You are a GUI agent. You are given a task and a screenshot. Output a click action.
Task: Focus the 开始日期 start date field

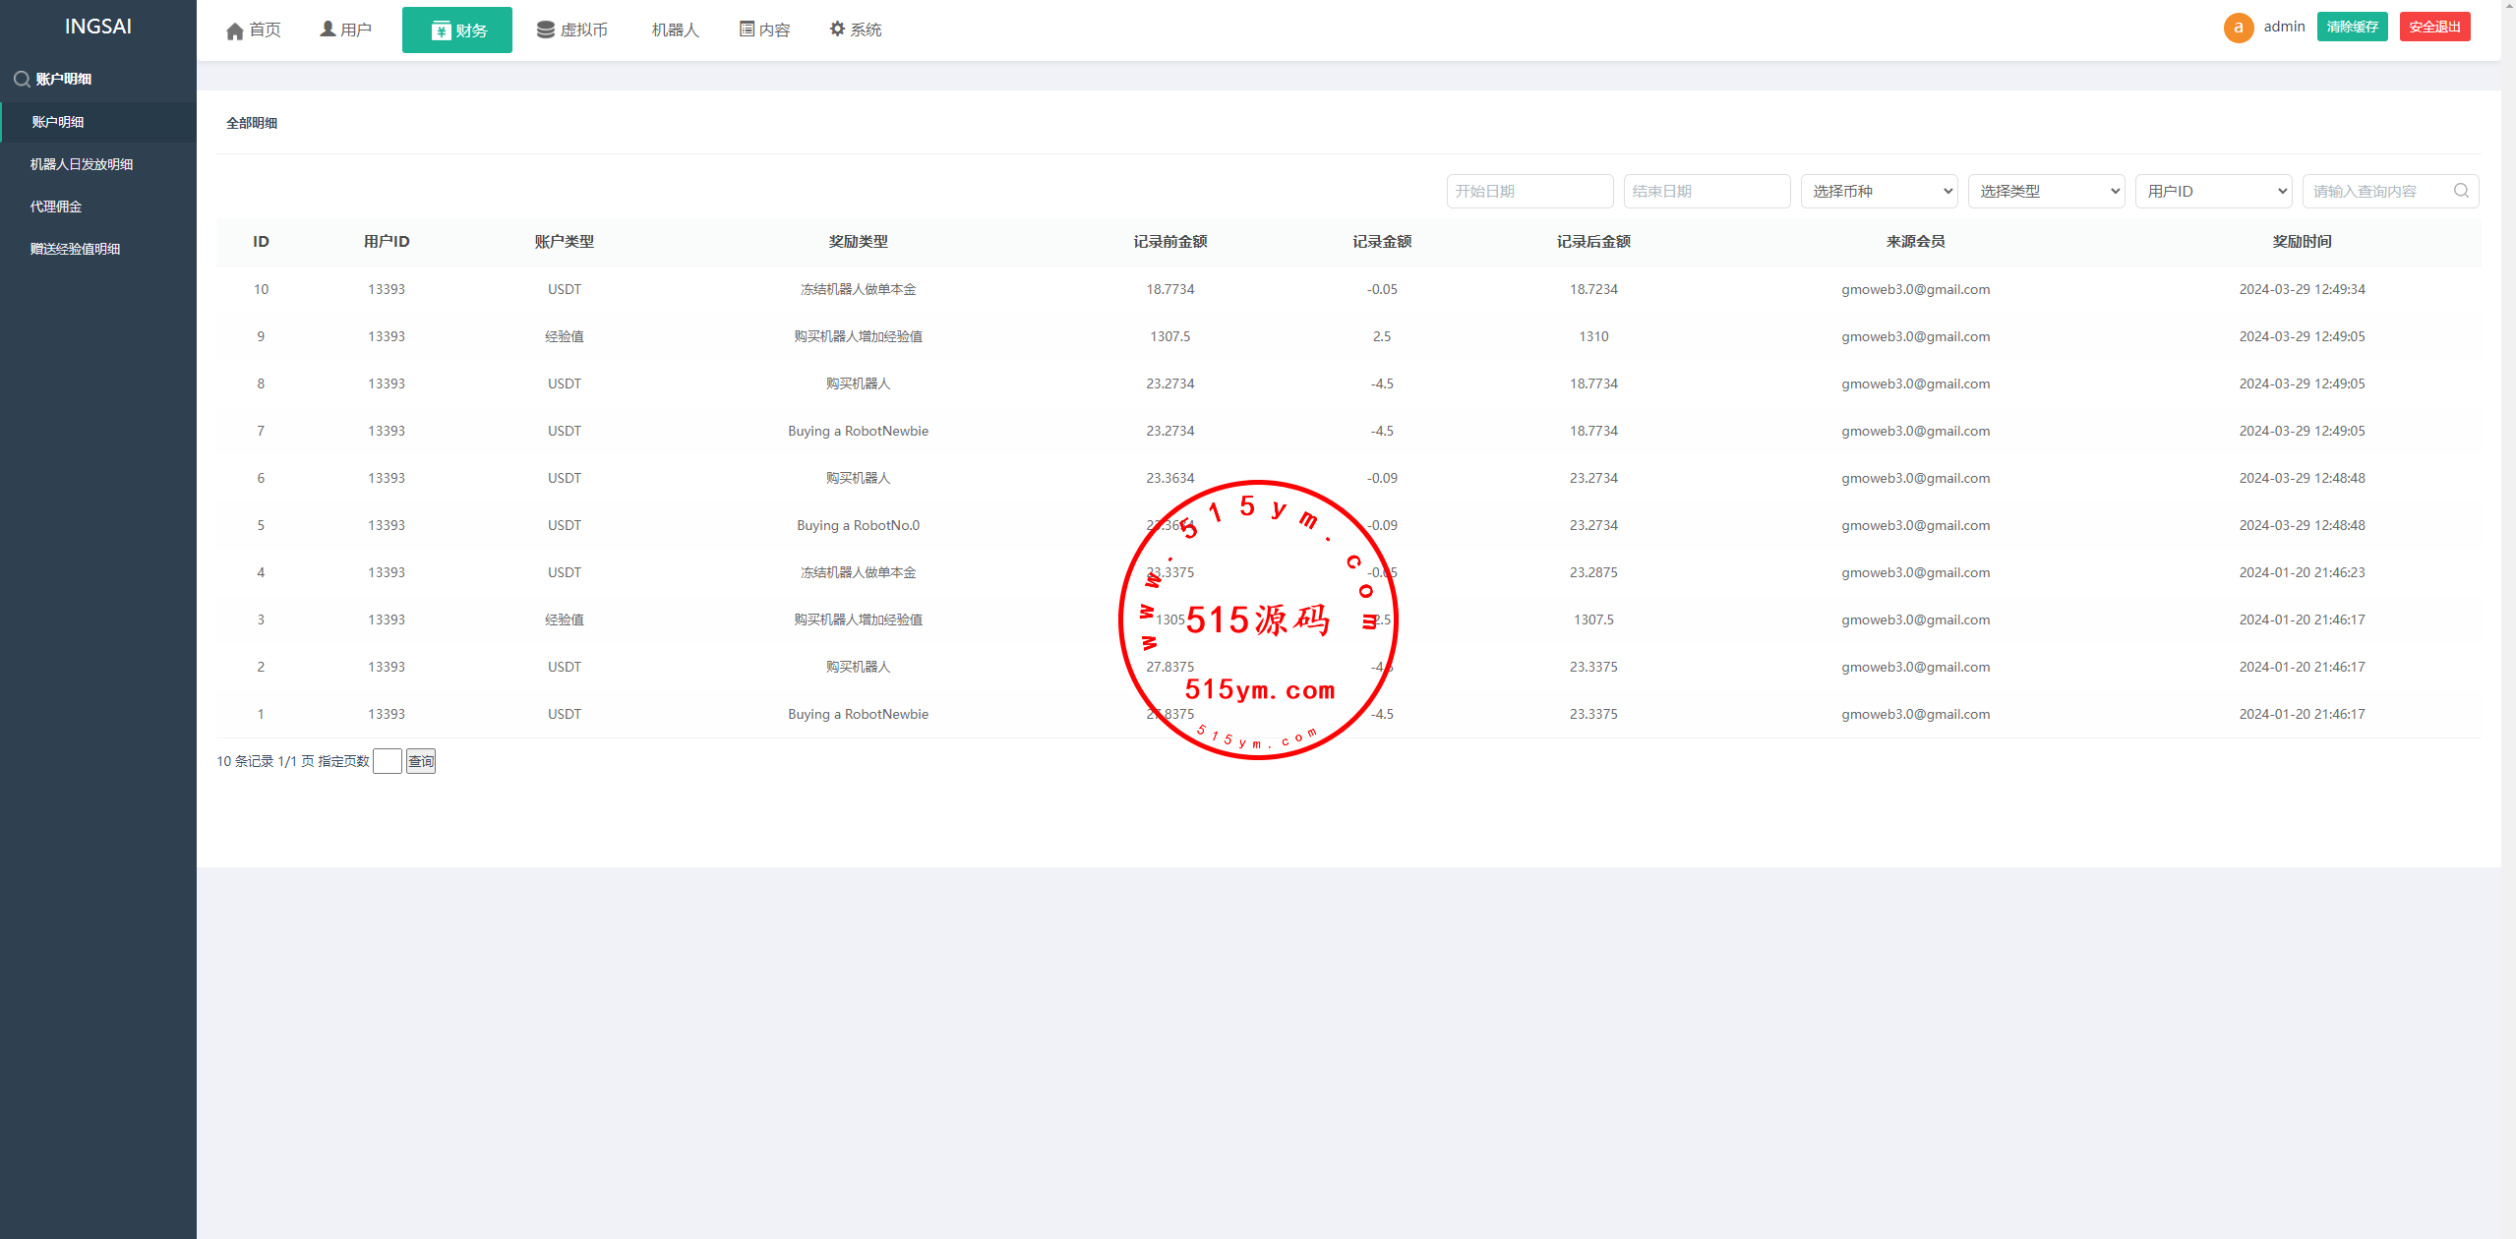coord(1528,191)
